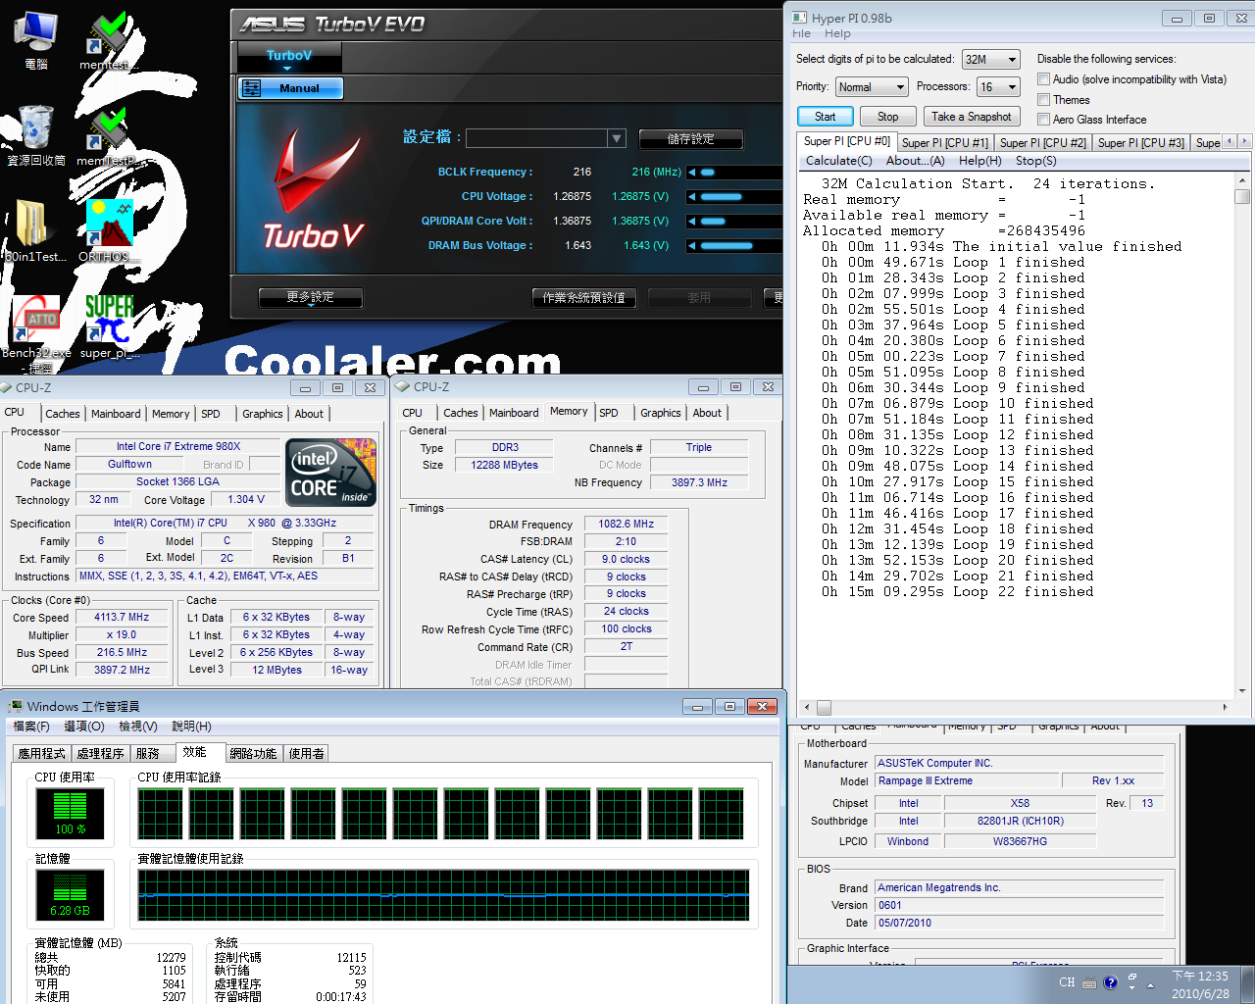The height and width of the screenshot is (1004, 1255).
Task: Click the keyboard icon in language bar
Action: pos(1091,982)
